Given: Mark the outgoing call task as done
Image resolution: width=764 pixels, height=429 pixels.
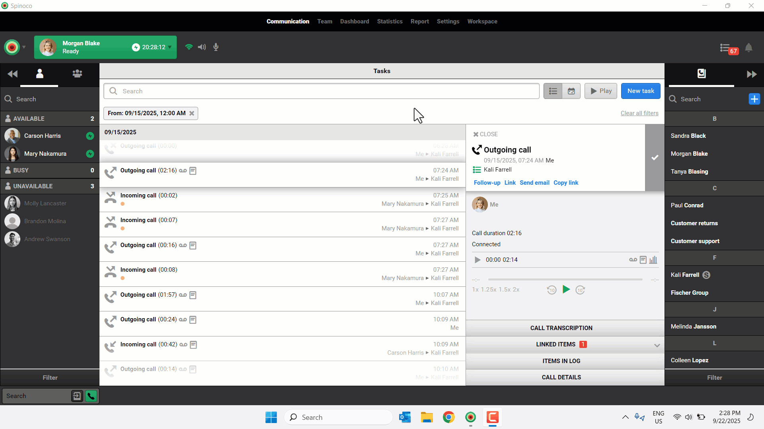Looking at the screenshot, I should [655, 158].
